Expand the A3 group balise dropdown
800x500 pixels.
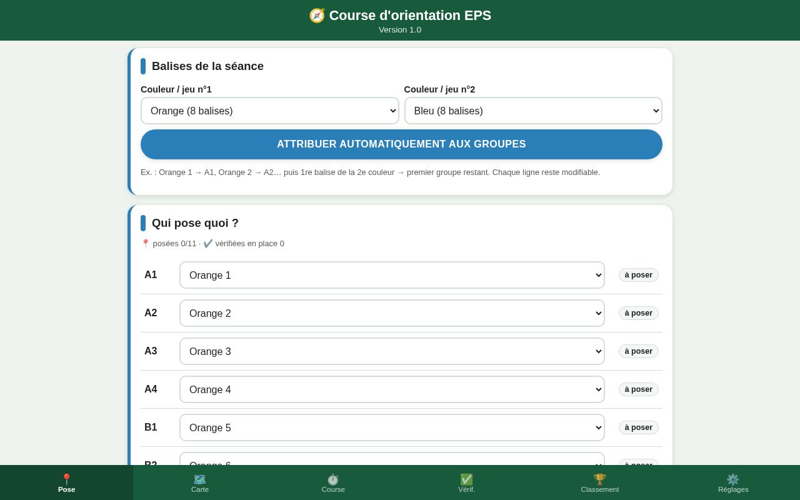[x=392, y=351]
